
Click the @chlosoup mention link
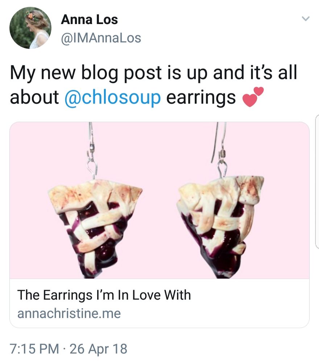pyautogui.click(x=113, y=97)
